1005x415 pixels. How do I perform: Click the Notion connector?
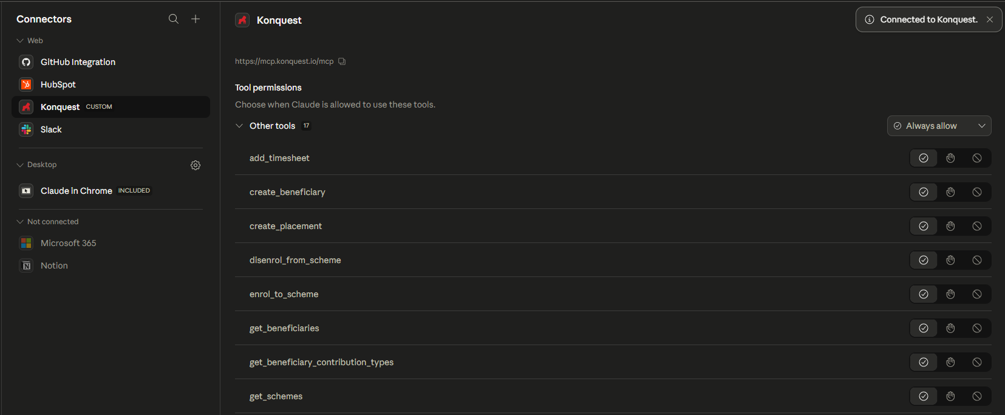[x=54, y=266]
